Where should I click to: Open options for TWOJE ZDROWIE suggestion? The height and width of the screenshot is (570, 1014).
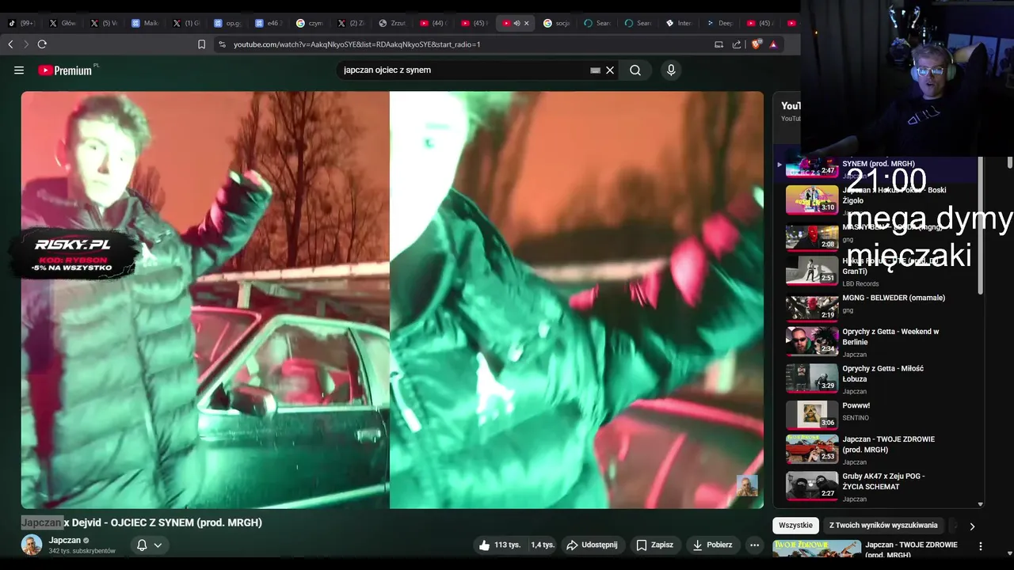pyautogui.click(x=981, y=546)
